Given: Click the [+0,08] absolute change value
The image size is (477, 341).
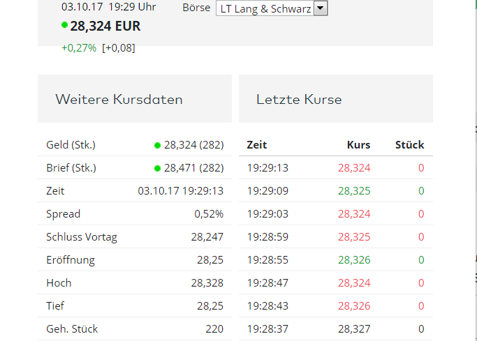Looking at the screenshot, I should (119, 48).
